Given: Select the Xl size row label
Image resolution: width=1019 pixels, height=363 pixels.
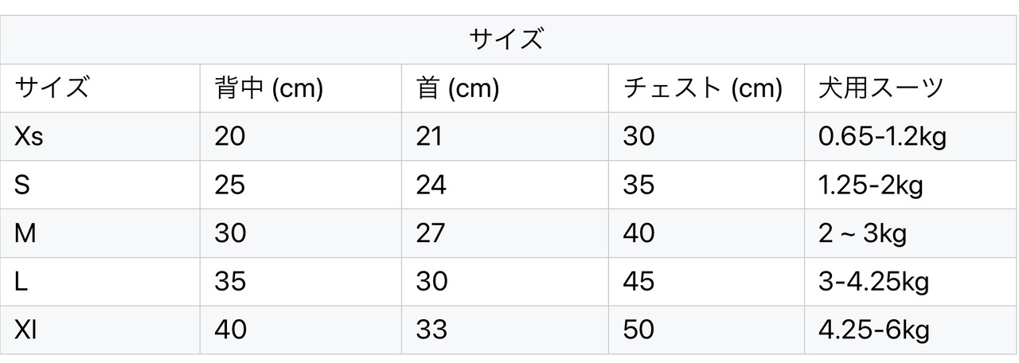Looking at the screenshot, I should (x=25, y=330).
